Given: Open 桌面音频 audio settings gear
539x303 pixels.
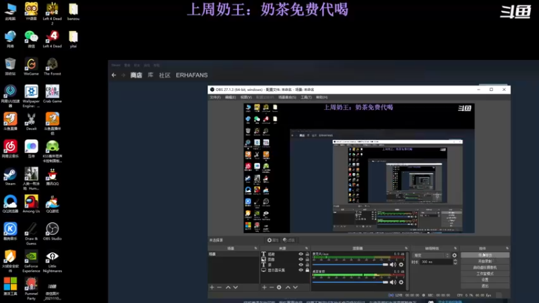Looking at the screenshot, I should point(401,282).
